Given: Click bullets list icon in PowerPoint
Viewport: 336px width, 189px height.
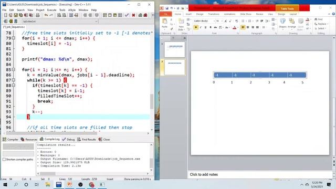Looking at the screenshot, I should 243,21.
